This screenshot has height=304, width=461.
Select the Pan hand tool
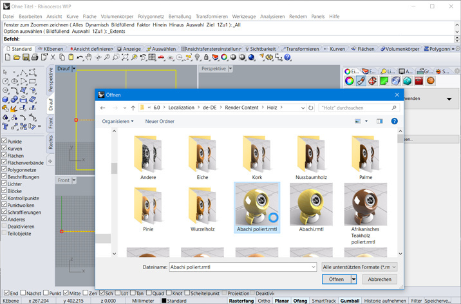[x=88, y=57]
